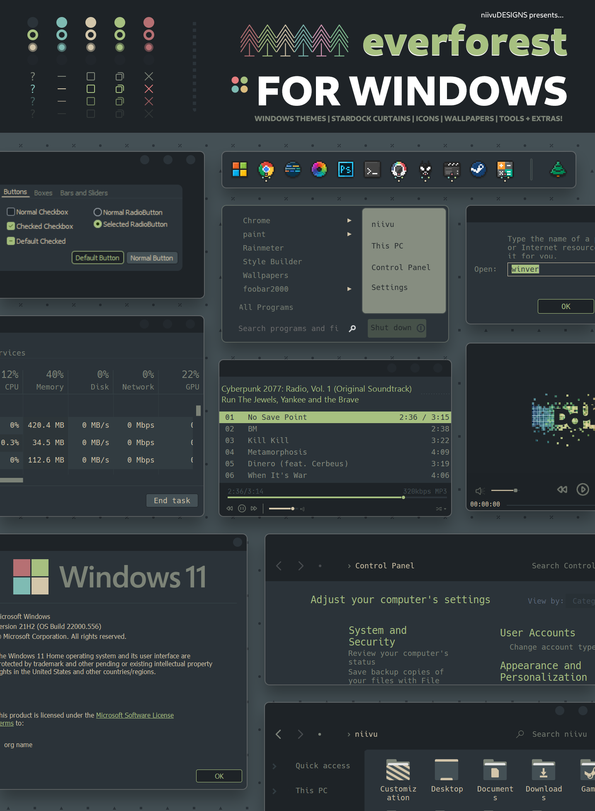The image size is (595, 811).
Task: Expand the foobar2000 submenu arrow
Action: coord(350,289)
